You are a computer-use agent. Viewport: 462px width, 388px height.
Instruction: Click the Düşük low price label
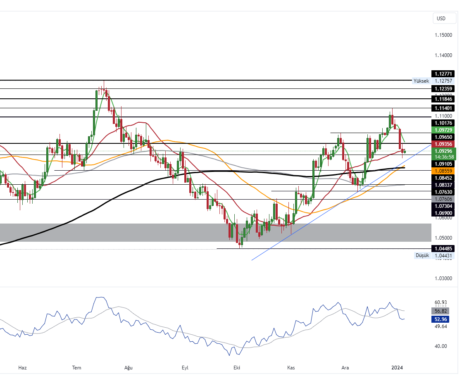click(422, 256)
